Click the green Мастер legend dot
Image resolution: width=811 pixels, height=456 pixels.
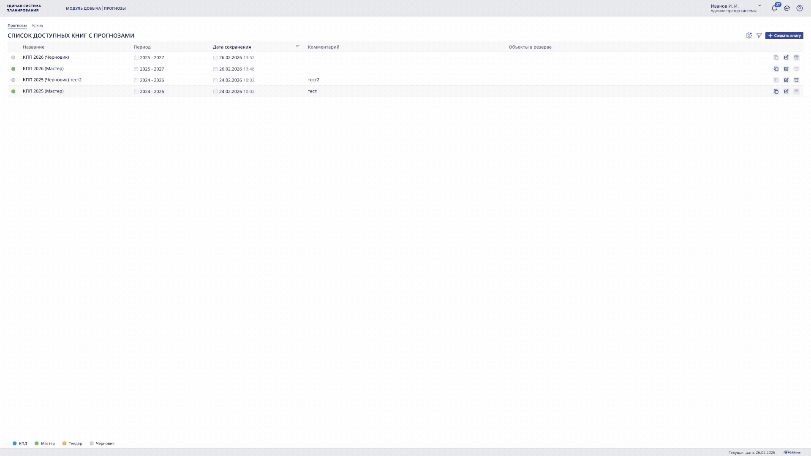click(x=37, y=443)
